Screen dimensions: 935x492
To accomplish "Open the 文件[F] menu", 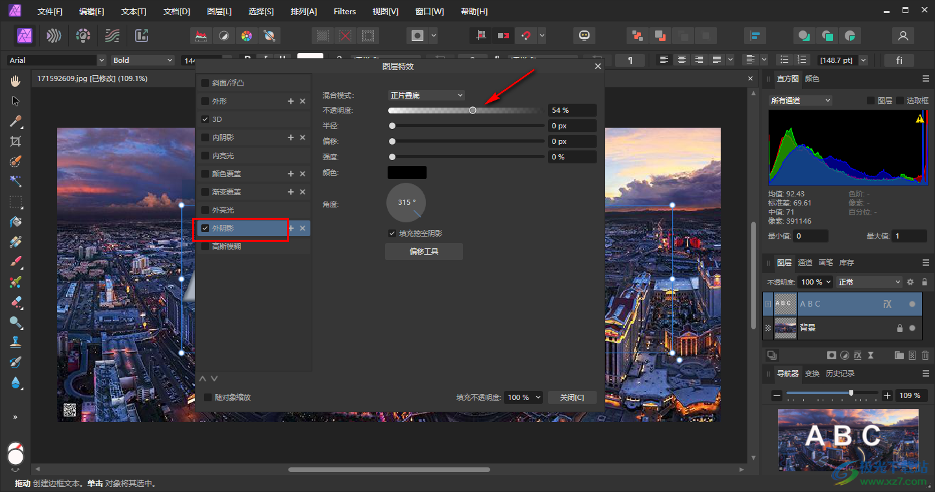I will point(50,12).
